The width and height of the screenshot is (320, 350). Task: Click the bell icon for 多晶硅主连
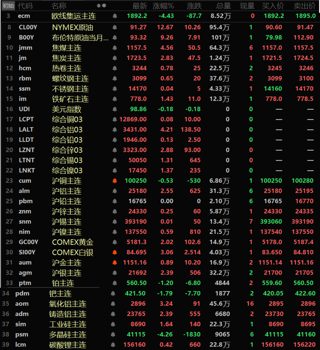[x=113, y=335]
